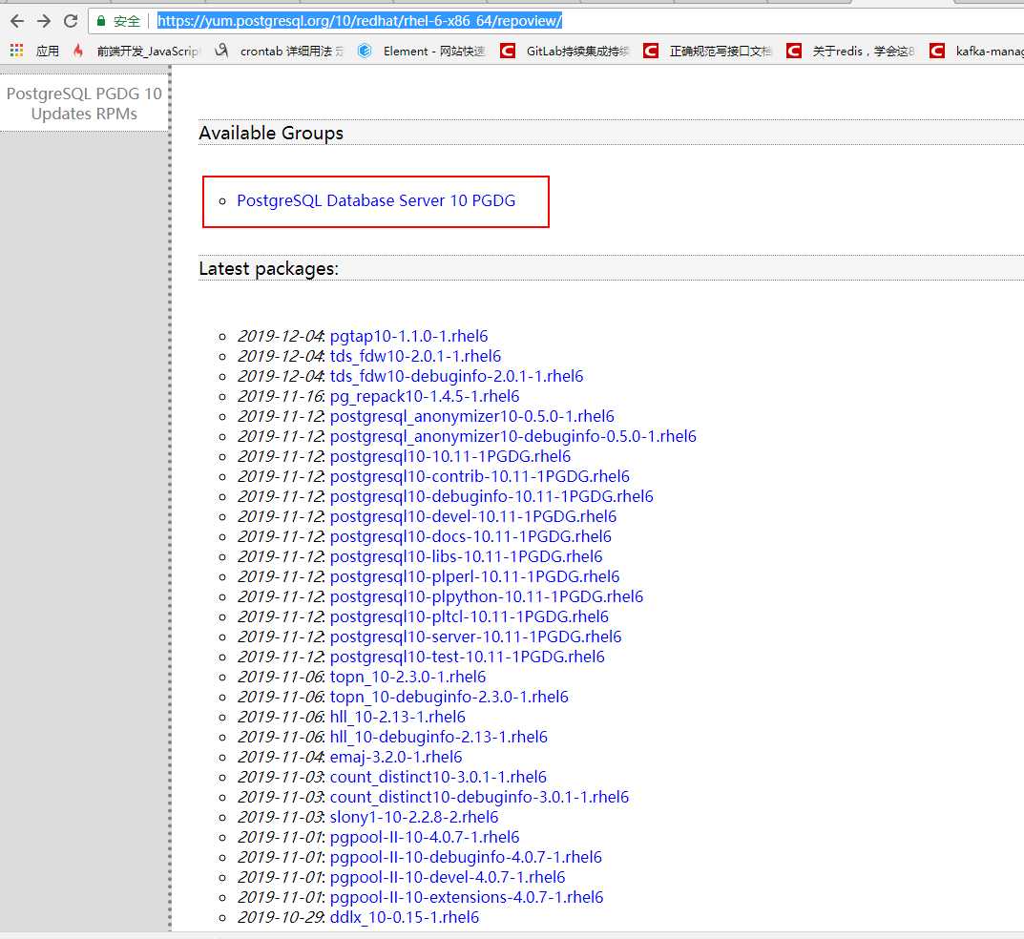Open postgresql10-plperl-10.11-1PGDG.rhel6 package
This screenshot has height=939, width=1024.
coord(474,576)
